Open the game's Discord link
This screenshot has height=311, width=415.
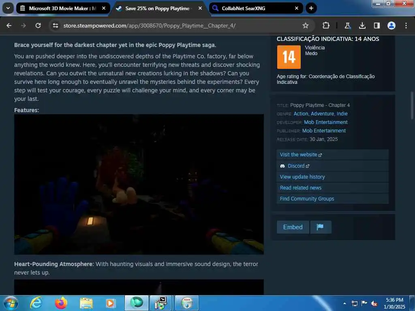coord(332,166)
